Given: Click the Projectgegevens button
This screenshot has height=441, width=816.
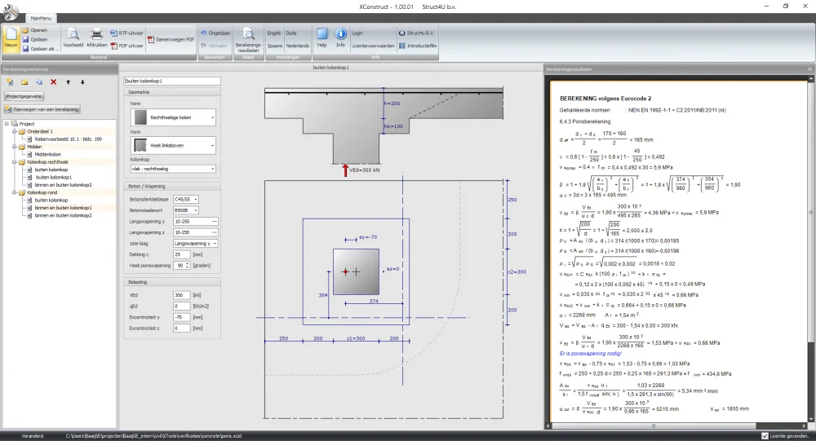Looking at the screenshot, I should (x=24, y=96).
